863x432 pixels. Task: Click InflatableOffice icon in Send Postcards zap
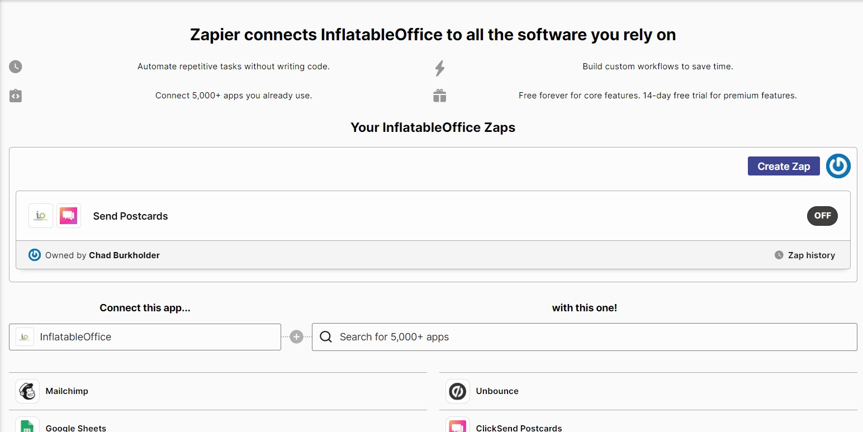coord(41,216)
